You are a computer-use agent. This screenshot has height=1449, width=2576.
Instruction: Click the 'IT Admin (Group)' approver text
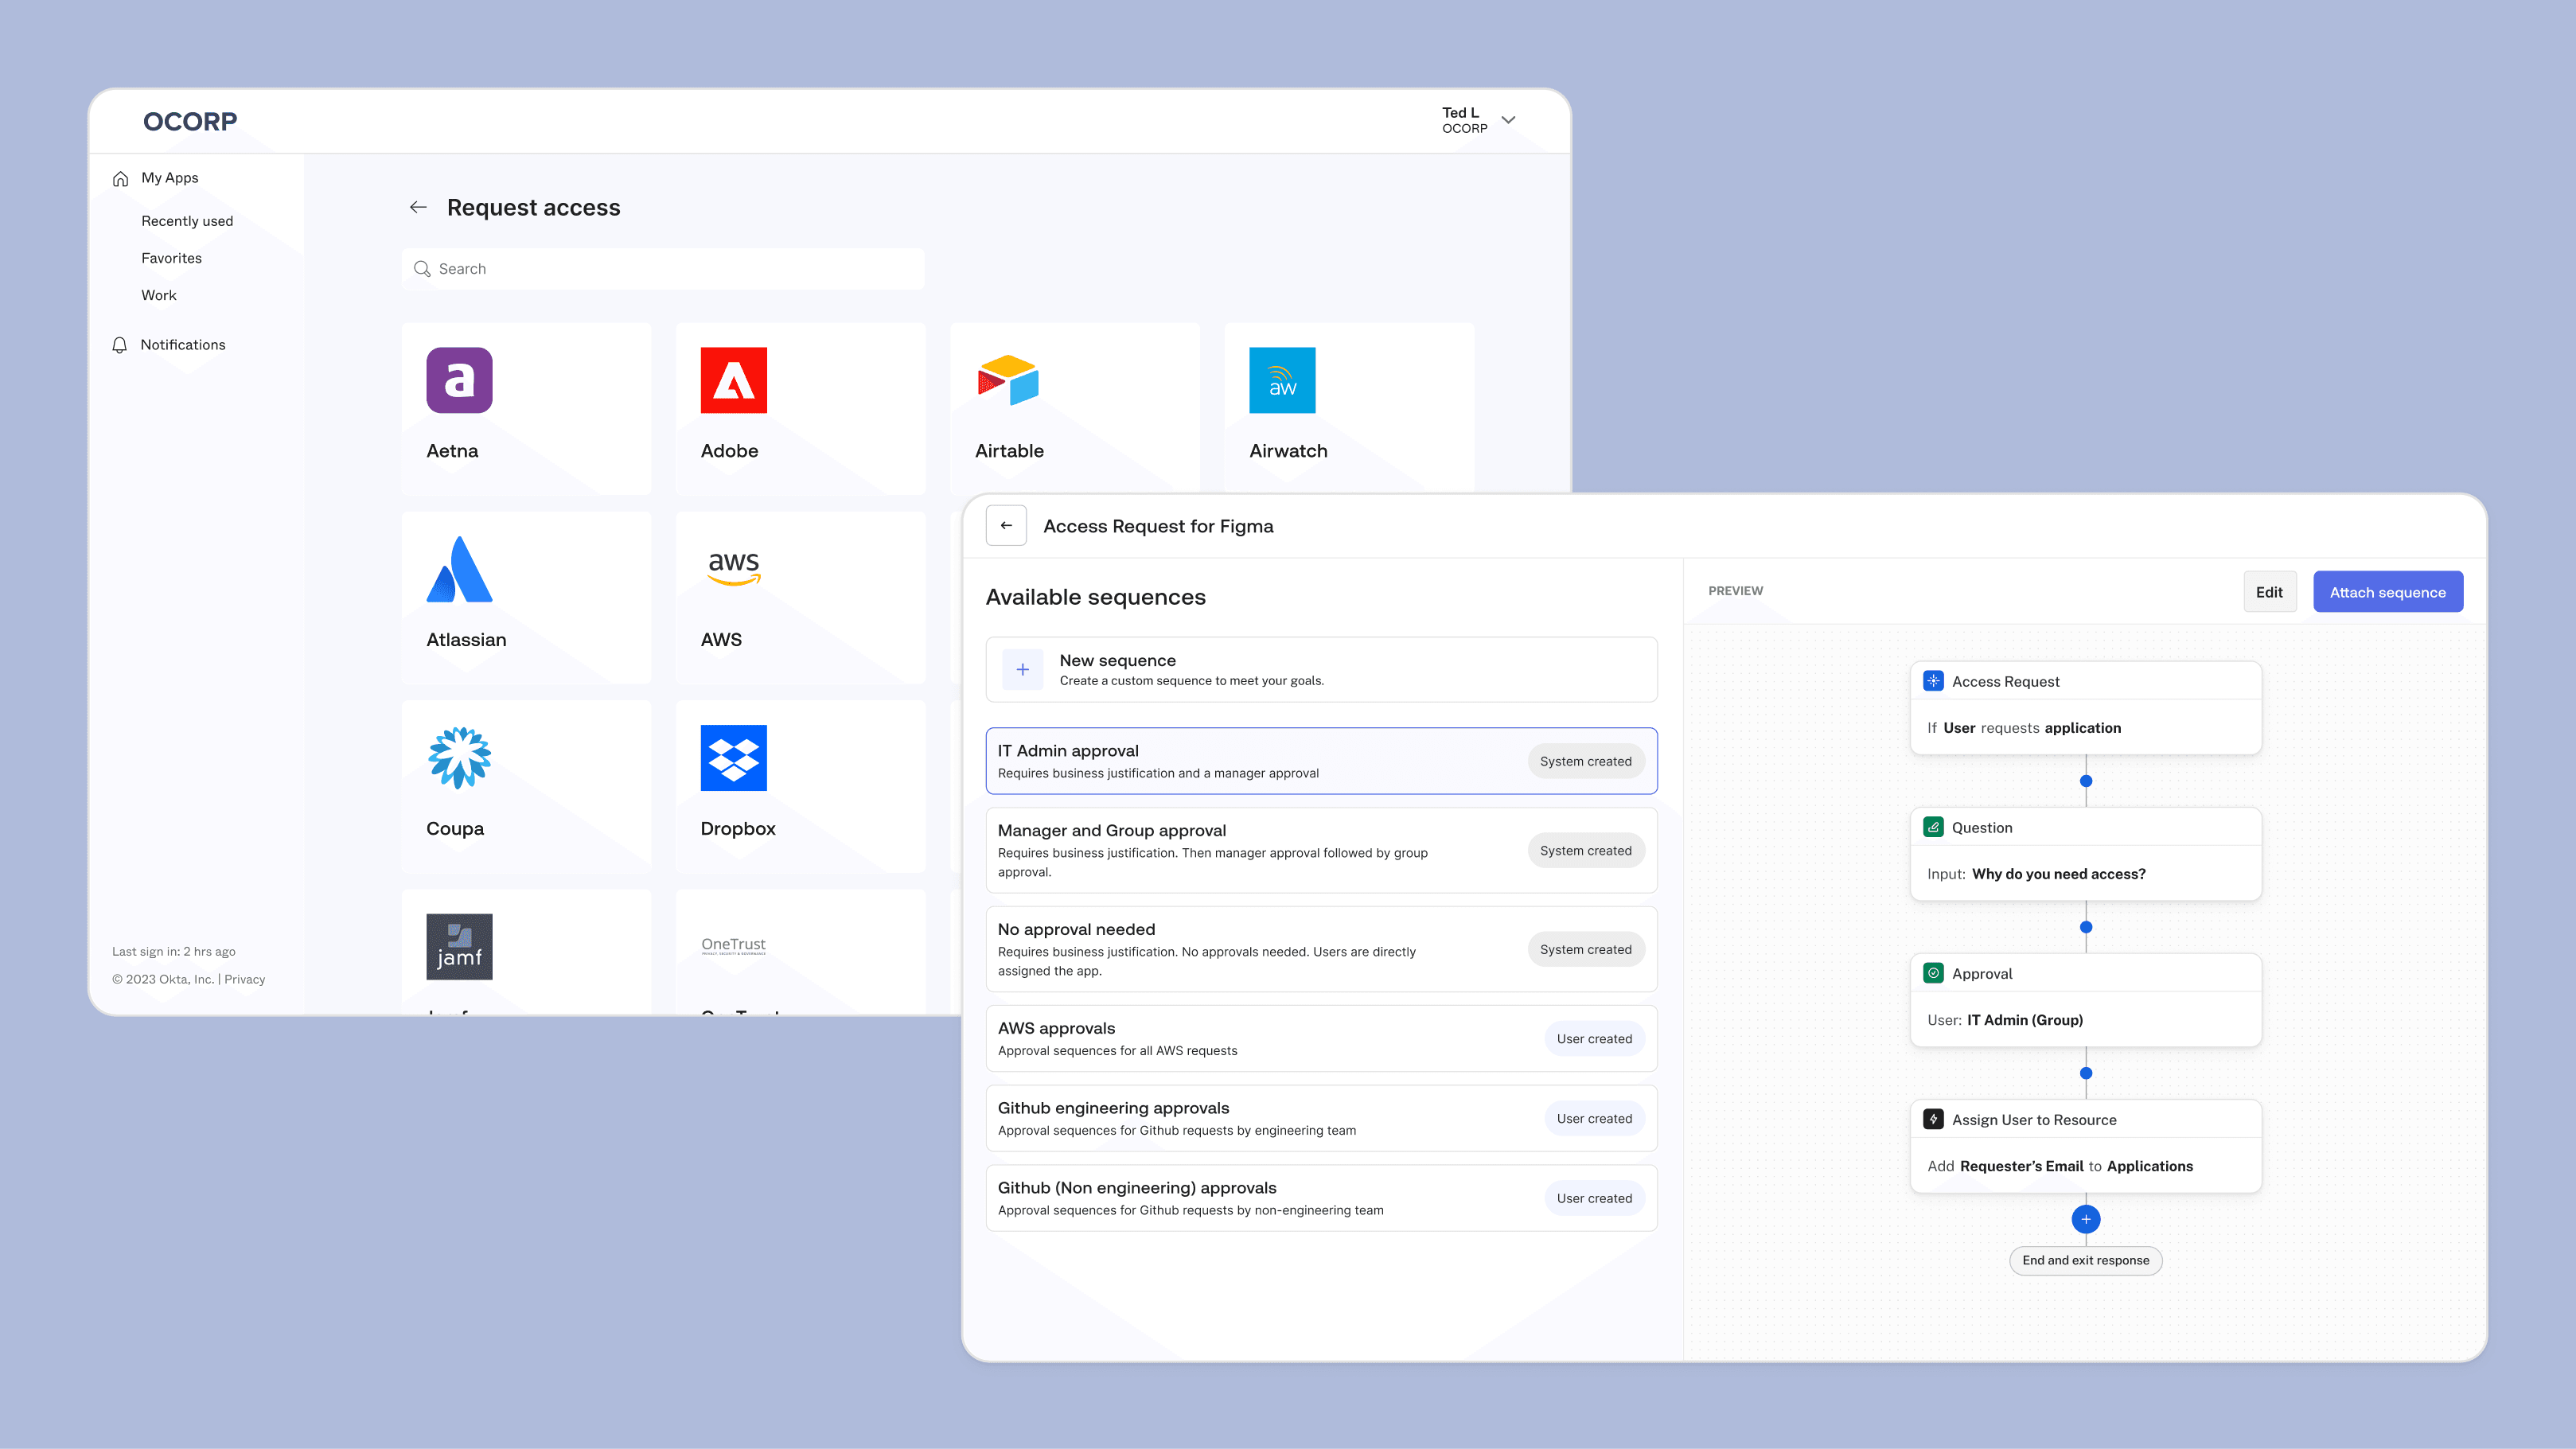2025,1020
